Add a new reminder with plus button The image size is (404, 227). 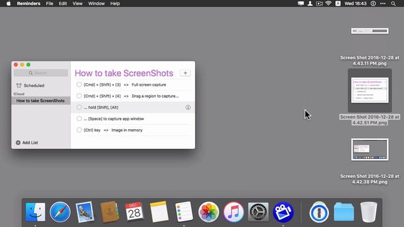[x=185, y=73]
